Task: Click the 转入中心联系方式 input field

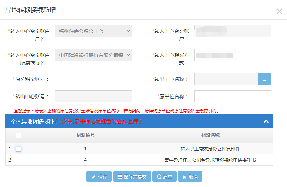Action: [x=233, y=55]
